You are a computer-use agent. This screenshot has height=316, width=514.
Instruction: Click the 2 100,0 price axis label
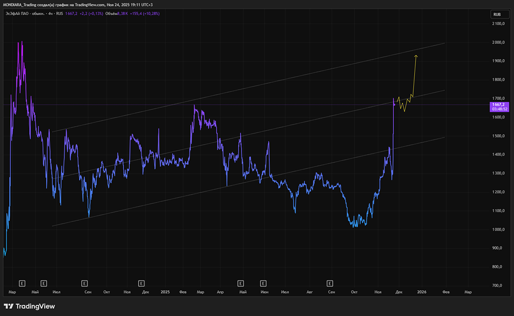pyautogui.click(x=498, y=24)
